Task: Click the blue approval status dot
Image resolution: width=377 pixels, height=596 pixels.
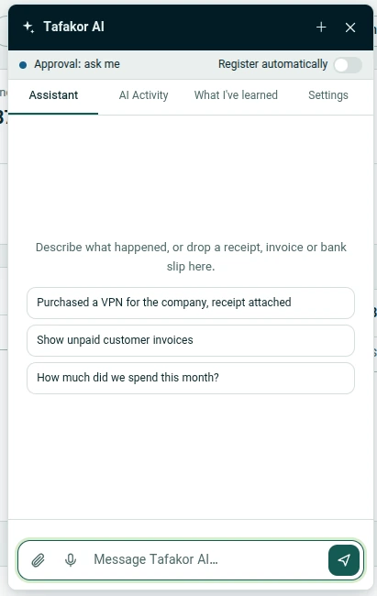Action: pyautogui.click(x=23, y=65)
